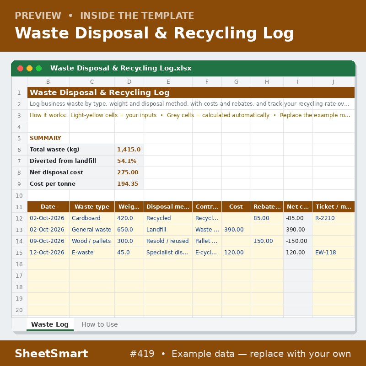
Task: Select column J header
Action: click(x=334, y=82)
